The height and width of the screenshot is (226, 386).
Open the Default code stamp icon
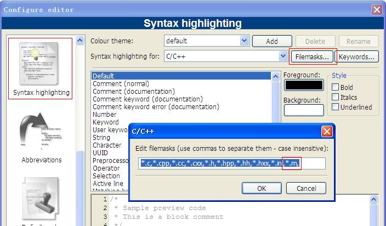coord(41,200)
